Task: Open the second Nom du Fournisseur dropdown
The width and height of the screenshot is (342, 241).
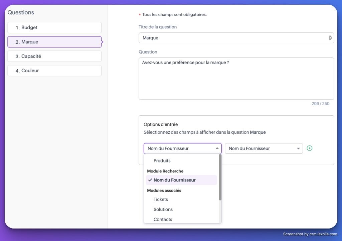Action: click(264, 148)
